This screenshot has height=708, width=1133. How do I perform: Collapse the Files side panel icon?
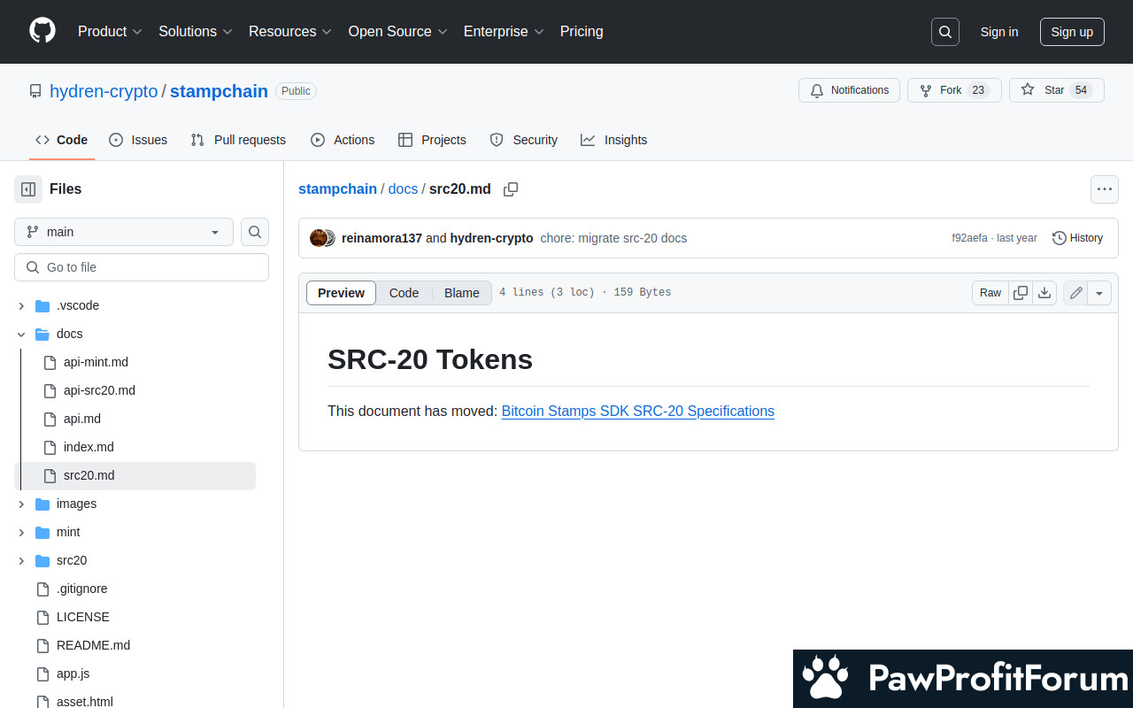28,189
